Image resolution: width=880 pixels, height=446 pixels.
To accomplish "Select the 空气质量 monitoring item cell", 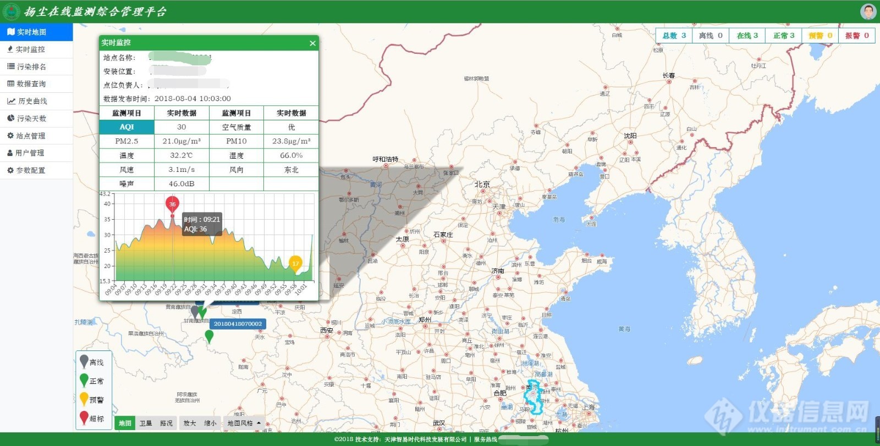I will coord(237,127).
